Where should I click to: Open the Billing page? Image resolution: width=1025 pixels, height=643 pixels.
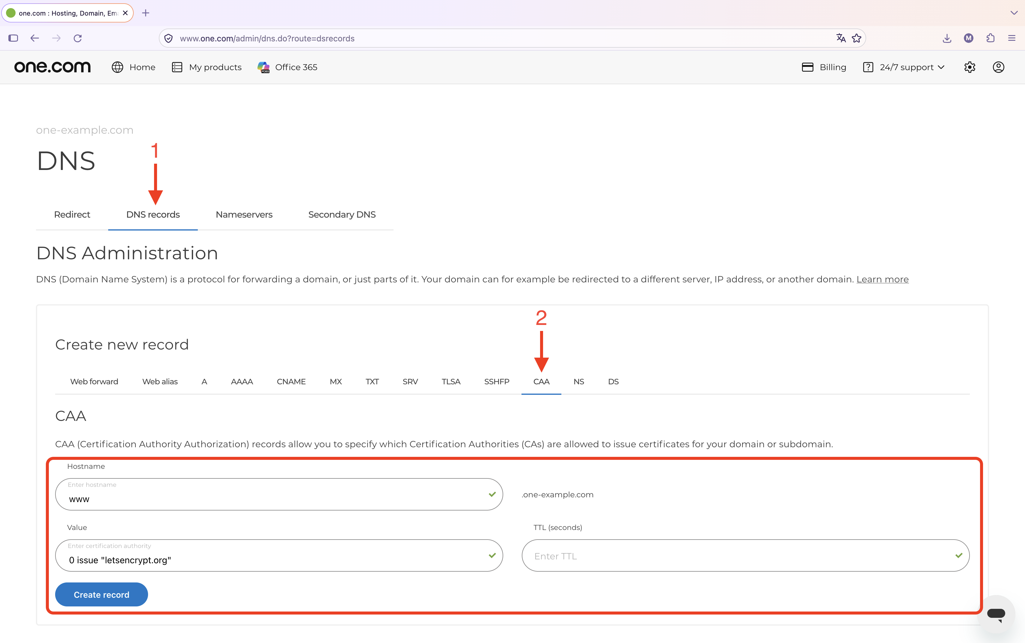click(x=824, y=67)
